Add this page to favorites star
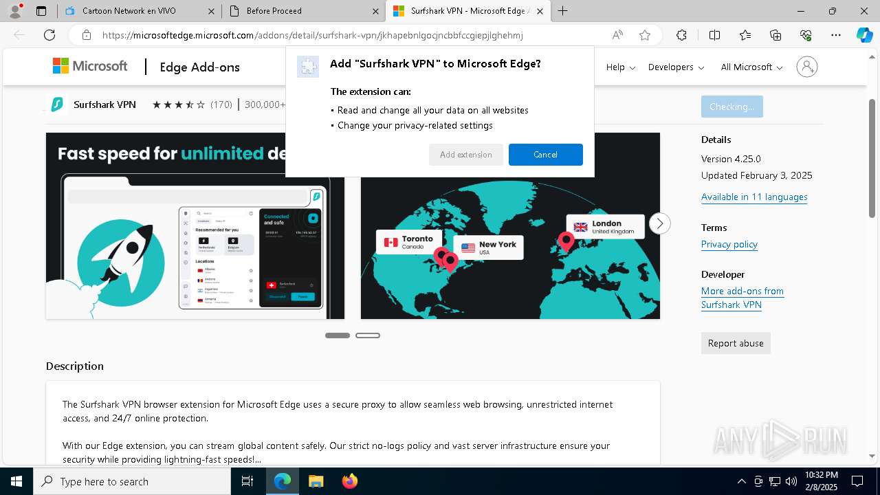The width and height of the screenshot is (880, 495). [645, 35]
